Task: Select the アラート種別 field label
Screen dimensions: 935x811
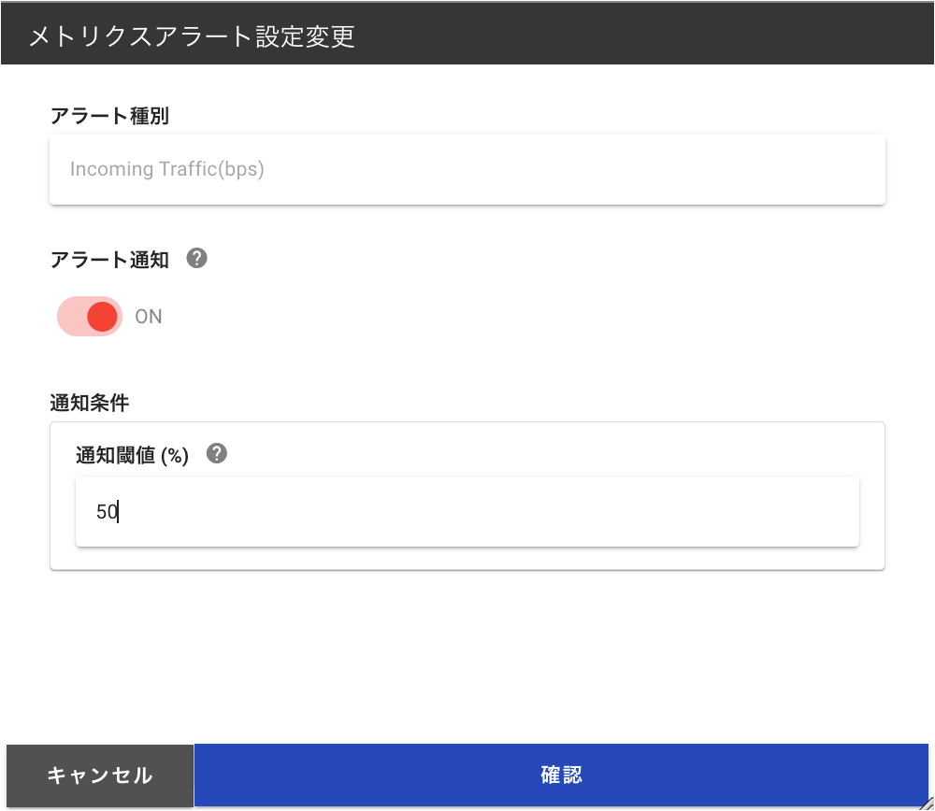Action: coord(109,115)
